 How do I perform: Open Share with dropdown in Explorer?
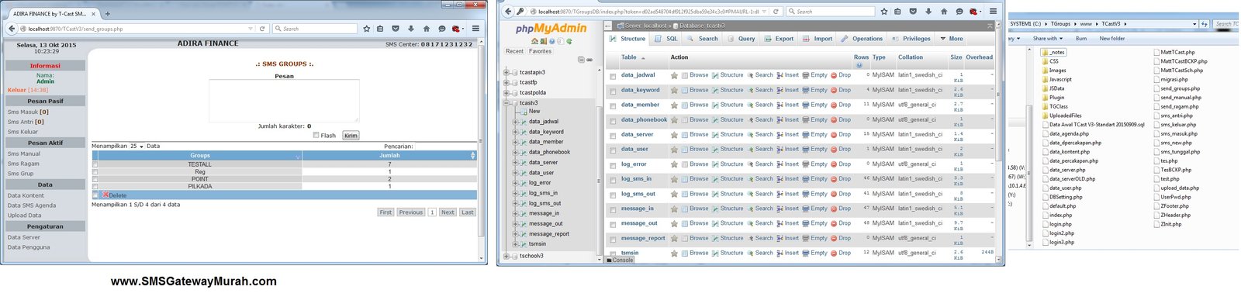click(1048, 38)
